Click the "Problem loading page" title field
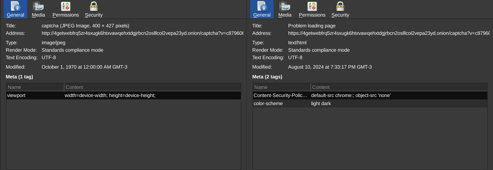Image resolution: width=493 pixels, height=170 pixels. (x=312, y=26)
